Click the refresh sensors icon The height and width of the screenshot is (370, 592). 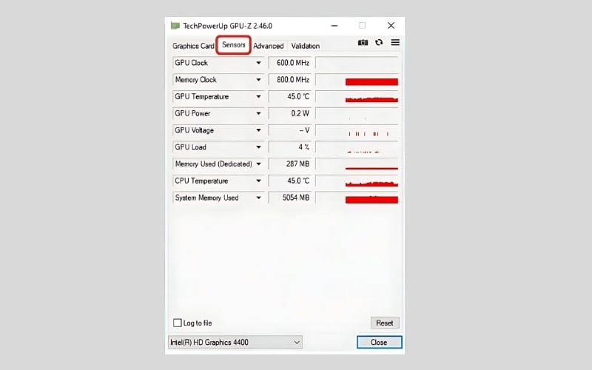pos(379,43)
